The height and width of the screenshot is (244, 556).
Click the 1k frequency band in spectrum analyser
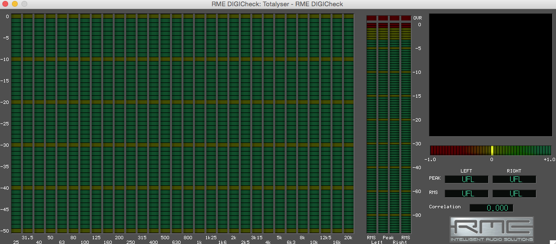(x=199, y=123)
